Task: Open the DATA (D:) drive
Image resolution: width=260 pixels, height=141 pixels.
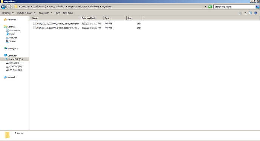Action: click(x=14, y=63)
